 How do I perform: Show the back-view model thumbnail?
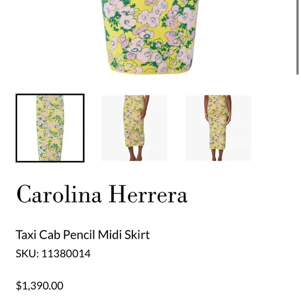pos(218,128)
